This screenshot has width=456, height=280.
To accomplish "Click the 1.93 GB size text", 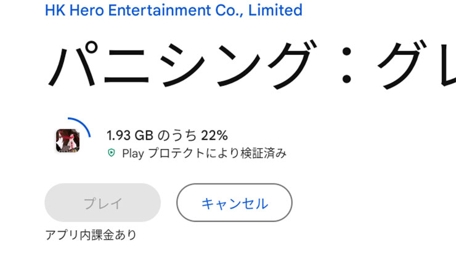I will click(x=130, y=135).
